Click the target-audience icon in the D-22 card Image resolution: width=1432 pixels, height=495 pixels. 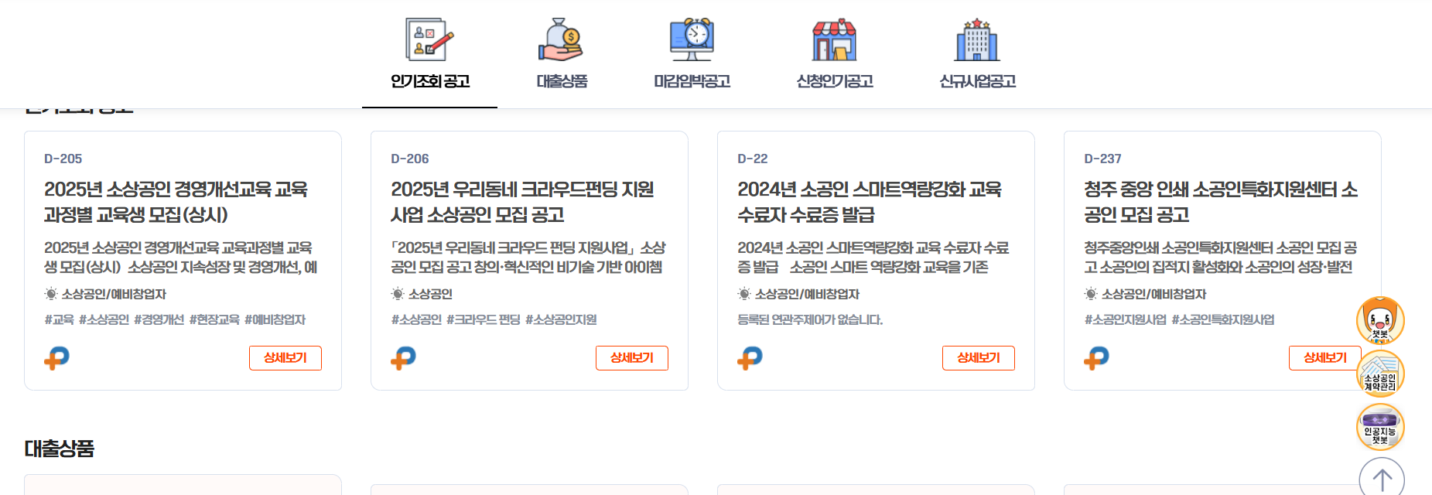tap(744, 294)
